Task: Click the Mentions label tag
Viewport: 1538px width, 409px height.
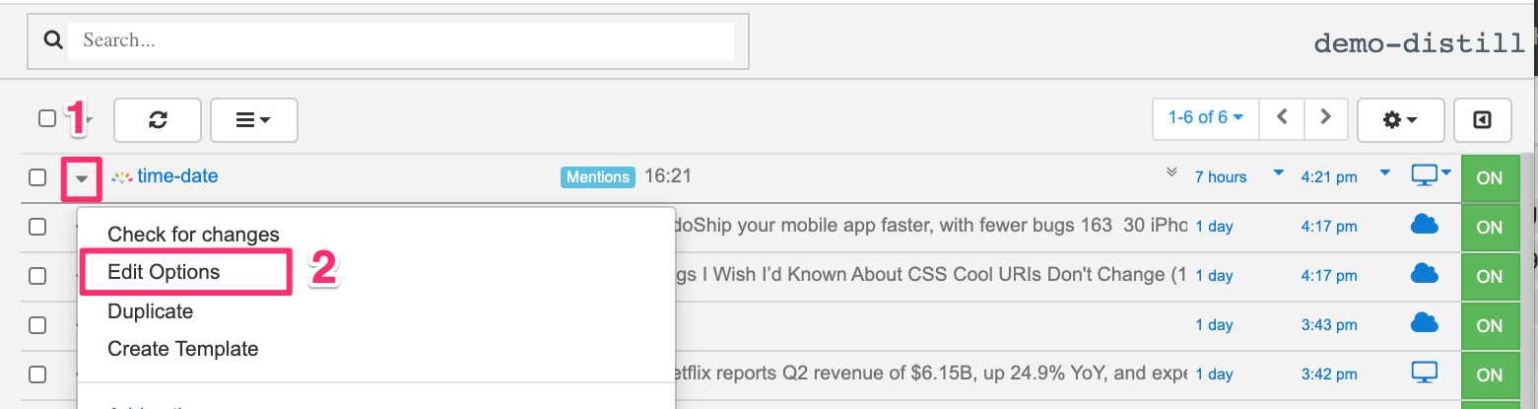Action: coord(597,177)
